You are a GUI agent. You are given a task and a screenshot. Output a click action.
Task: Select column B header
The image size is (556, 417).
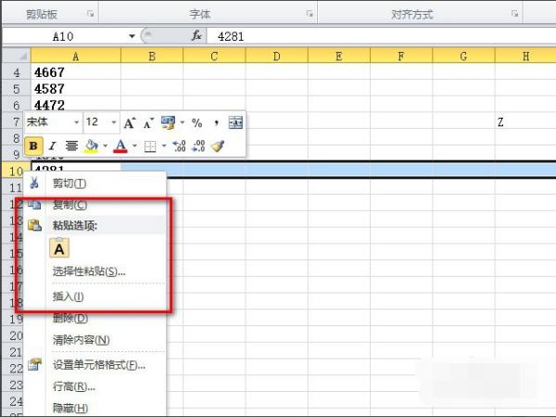152,56
